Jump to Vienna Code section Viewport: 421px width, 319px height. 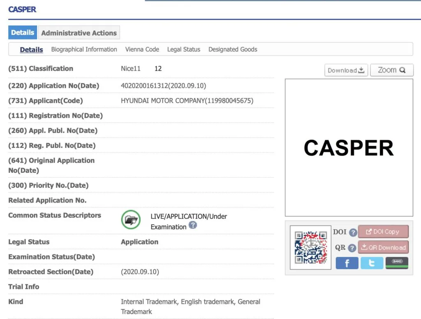coord(142,49)
